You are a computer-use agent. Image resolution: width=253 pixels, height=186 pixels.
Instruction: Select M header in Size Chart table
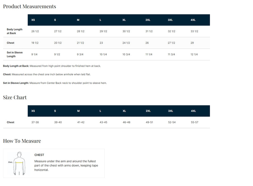click(78, 111)
